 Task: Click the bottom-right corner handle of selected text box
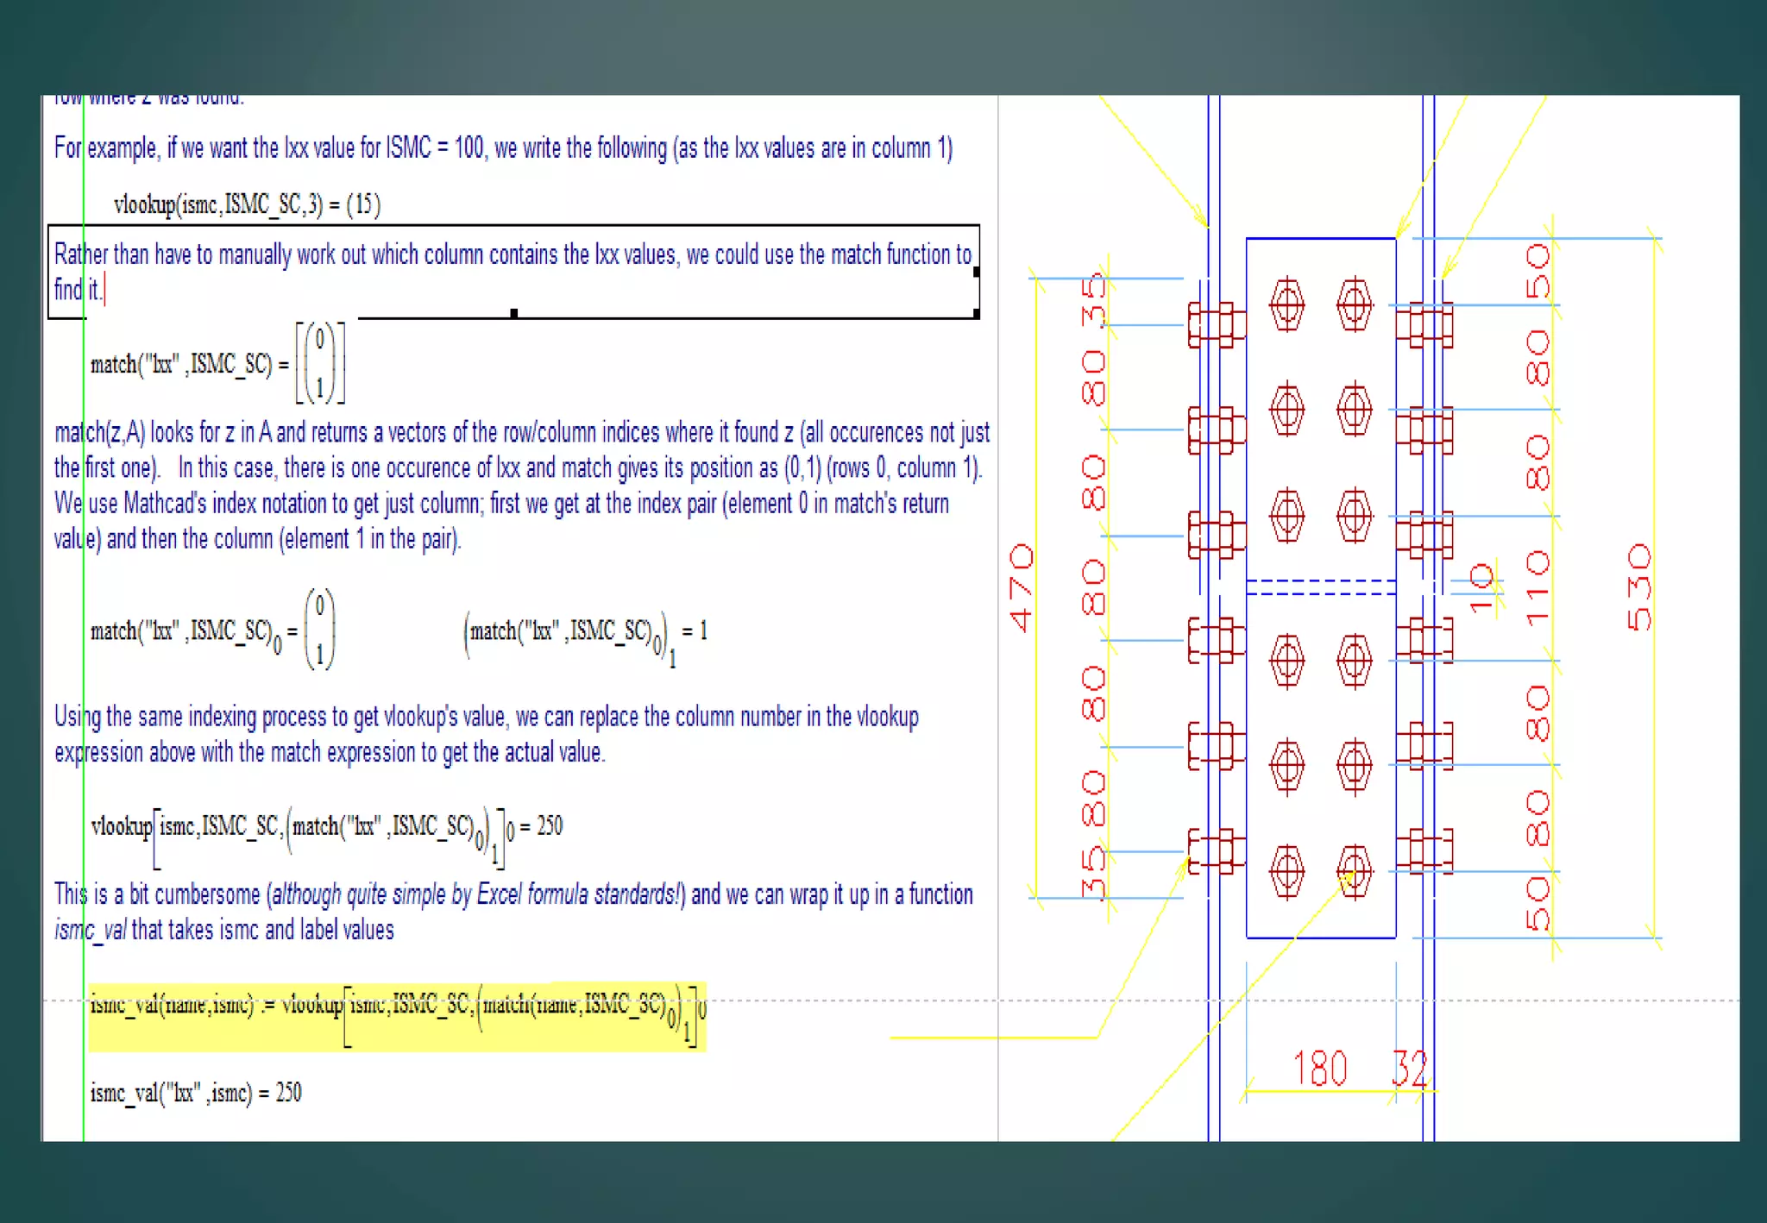point(976,314)
